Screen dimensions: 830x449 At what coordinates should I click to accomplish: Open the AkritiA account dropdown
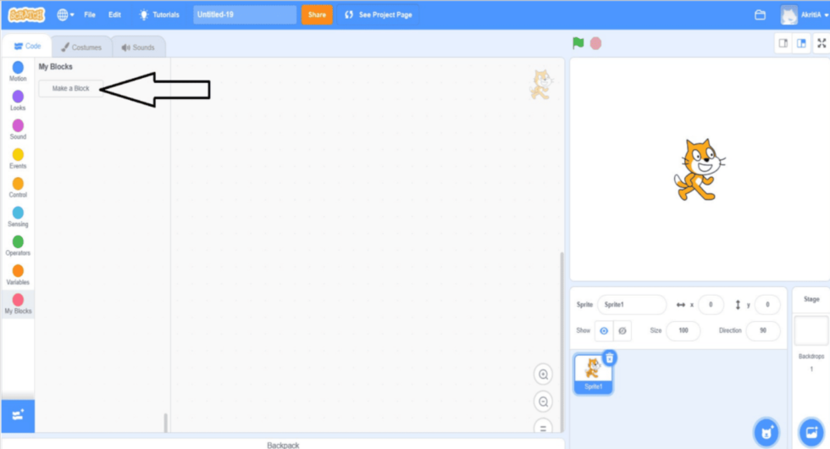805,15
